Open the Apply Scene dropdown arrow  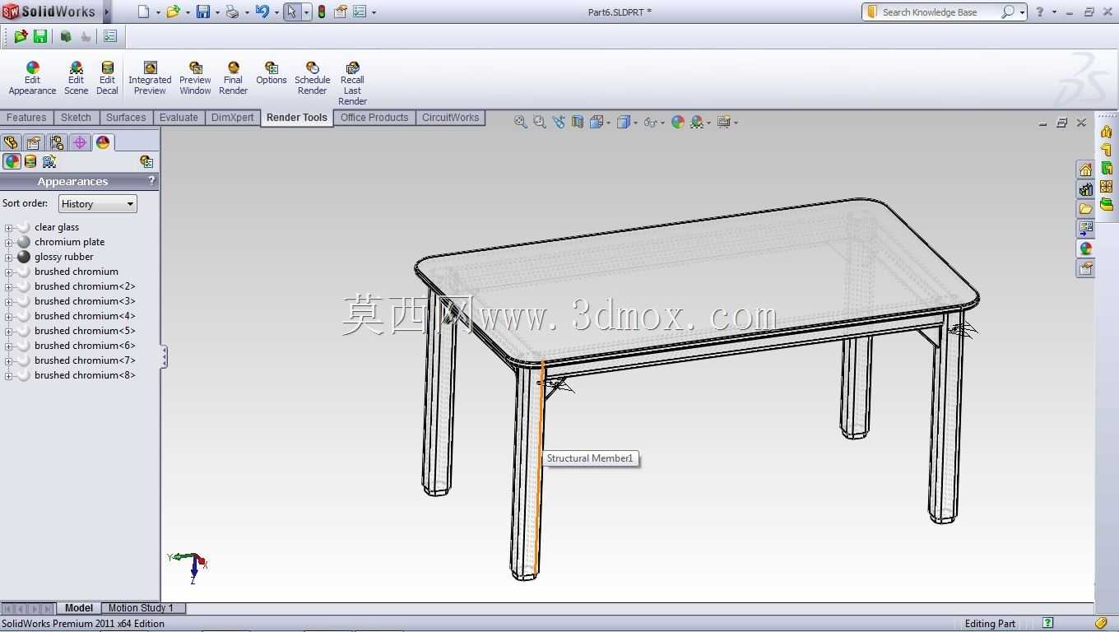tap(708, 123)
